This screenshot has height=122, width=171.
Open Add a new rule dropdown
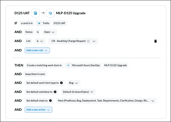click(x=37, y=50)
